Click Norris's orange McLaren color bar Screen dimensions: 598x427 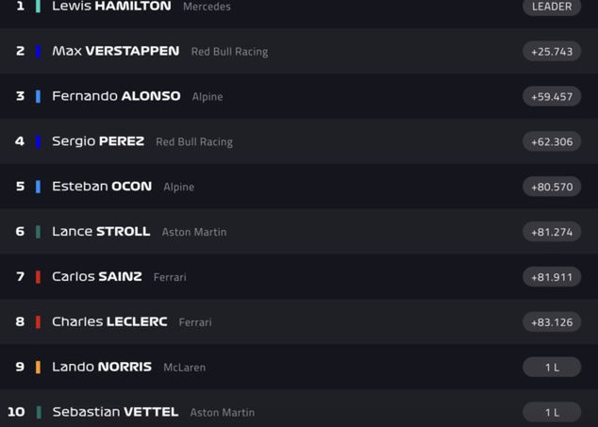[x=38, y=368]
